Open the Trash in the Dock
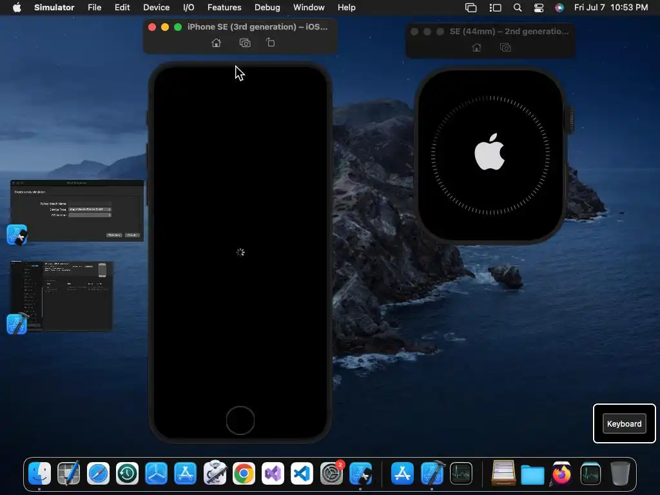 tap(620, 474)
